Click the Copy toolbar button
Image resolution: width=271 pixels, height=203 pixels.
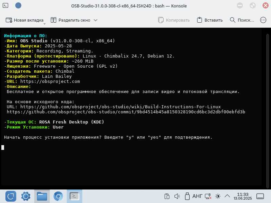coord(174,20)
